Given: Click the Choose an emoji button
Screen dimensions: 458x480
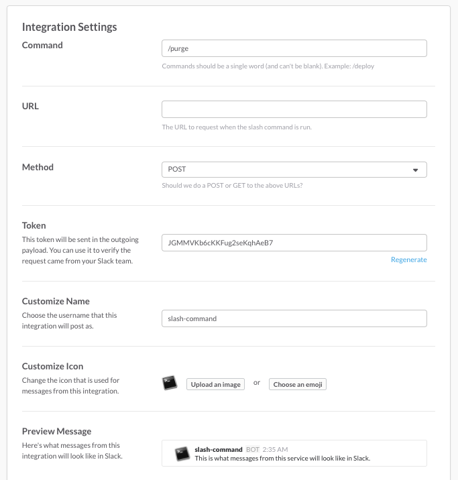Looking at the screenshot, I should [298, 385].
